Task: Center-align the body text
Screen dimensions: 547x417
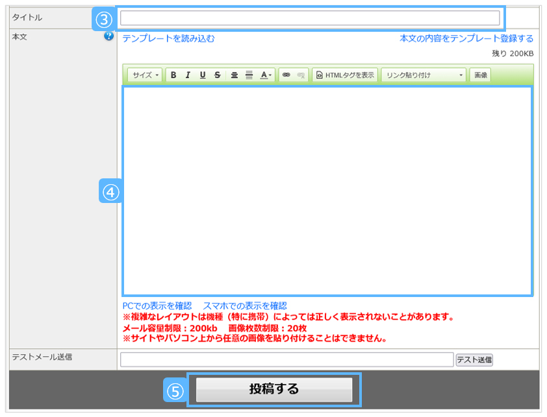Action: [x=234, y=75]
